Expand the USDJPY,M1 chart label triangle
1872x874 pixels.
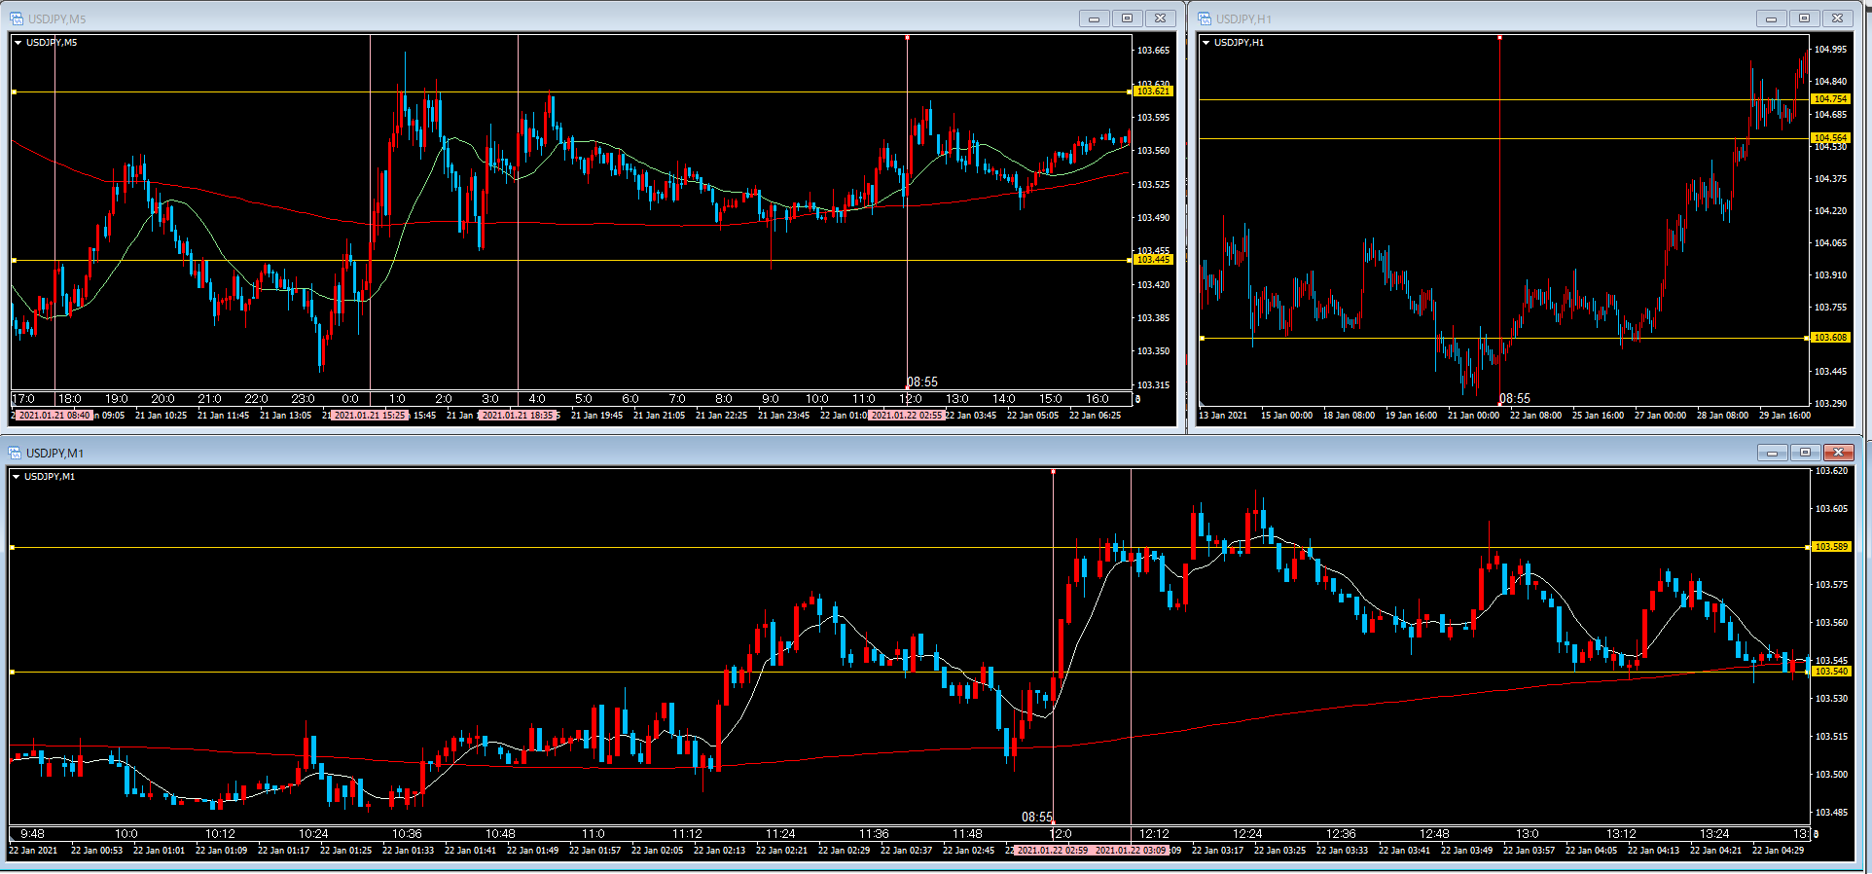tap(17, 477)
